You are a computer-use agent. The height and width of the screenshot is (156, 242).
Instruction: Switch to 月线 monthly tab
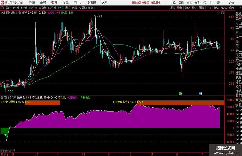(75, 8)
